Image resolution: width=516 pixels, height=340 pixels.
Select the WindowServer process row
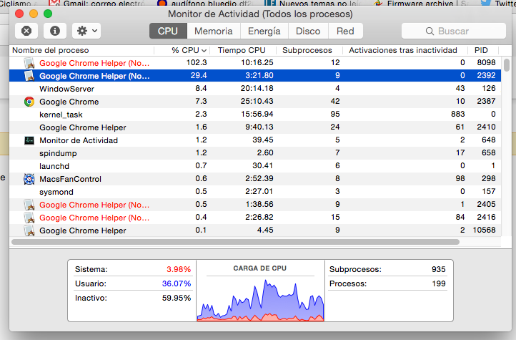click(255, 89)
